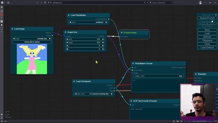Viewport: 218px width, 123px height.
Task: Open the Clipspace button
Action: pyautogui.click(x=207, y=40)
